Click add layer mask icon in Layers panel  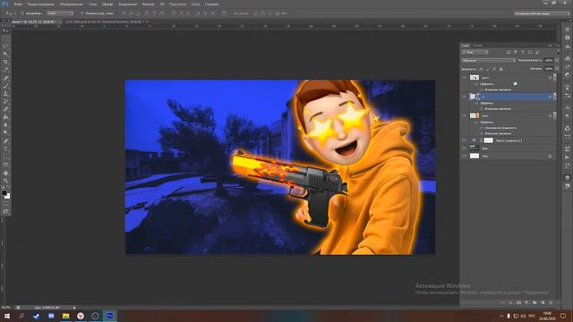pos(518,302)
